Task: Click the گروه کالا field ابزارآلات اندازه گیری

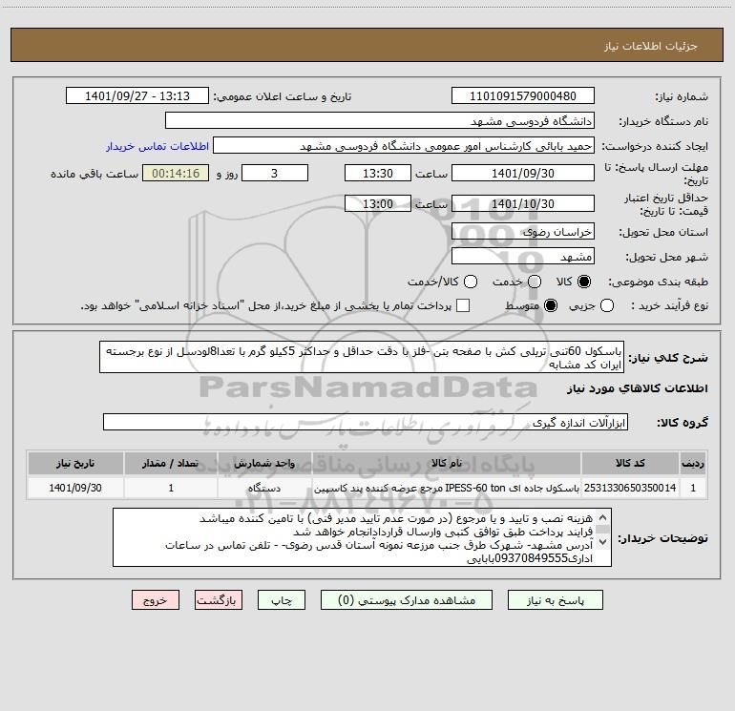Action: 366,422
